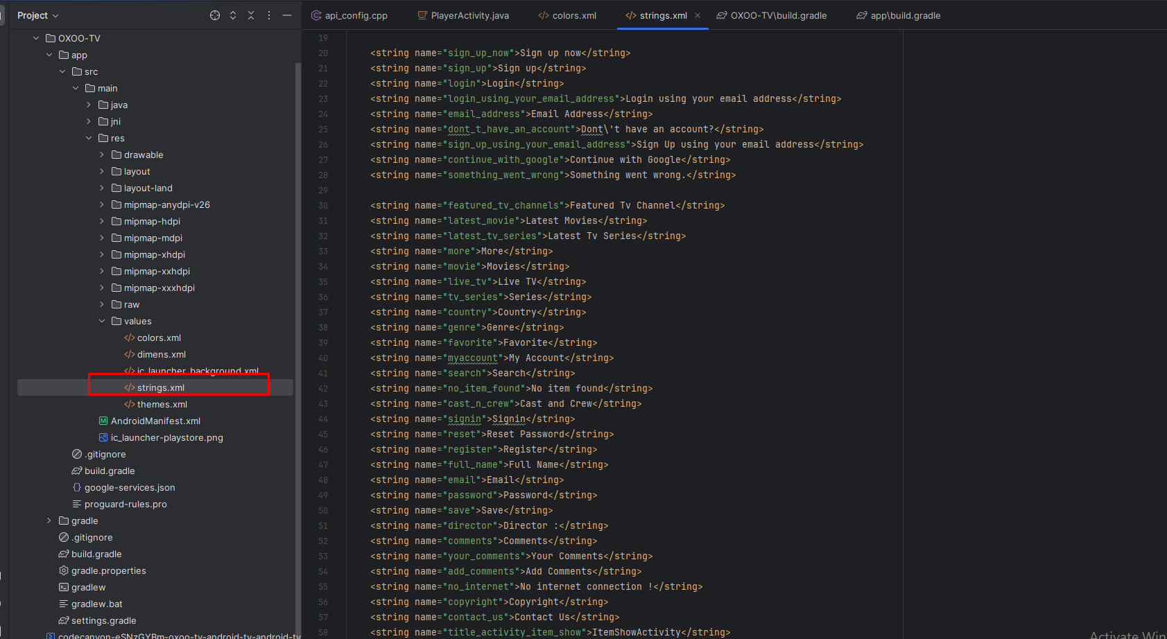Select the mipmap-mdpi folder
The height and width of the screenshot is (639, 1167).
(153, 238)
